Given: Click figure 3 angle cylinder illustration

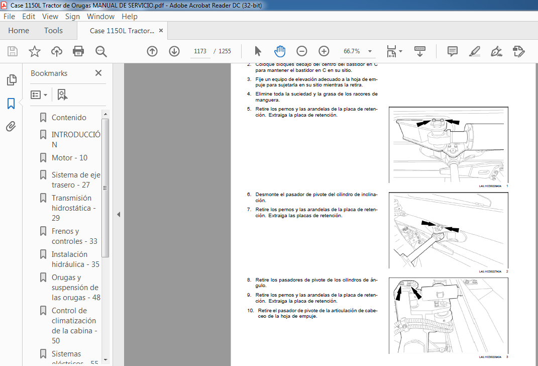Looking at the screenshot, I should click(448, 316).
